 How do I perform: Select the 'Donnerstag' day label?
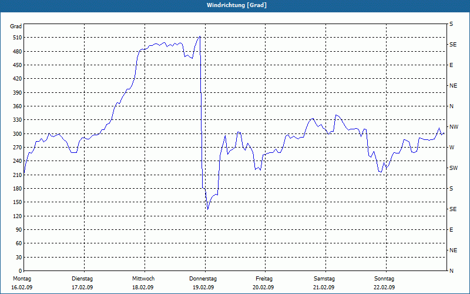(203, 279)
